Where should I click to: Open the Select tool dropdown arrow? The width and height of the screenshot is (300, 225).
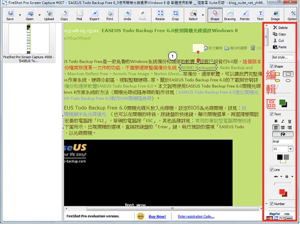pyautogui.click(x=203, y=15)
